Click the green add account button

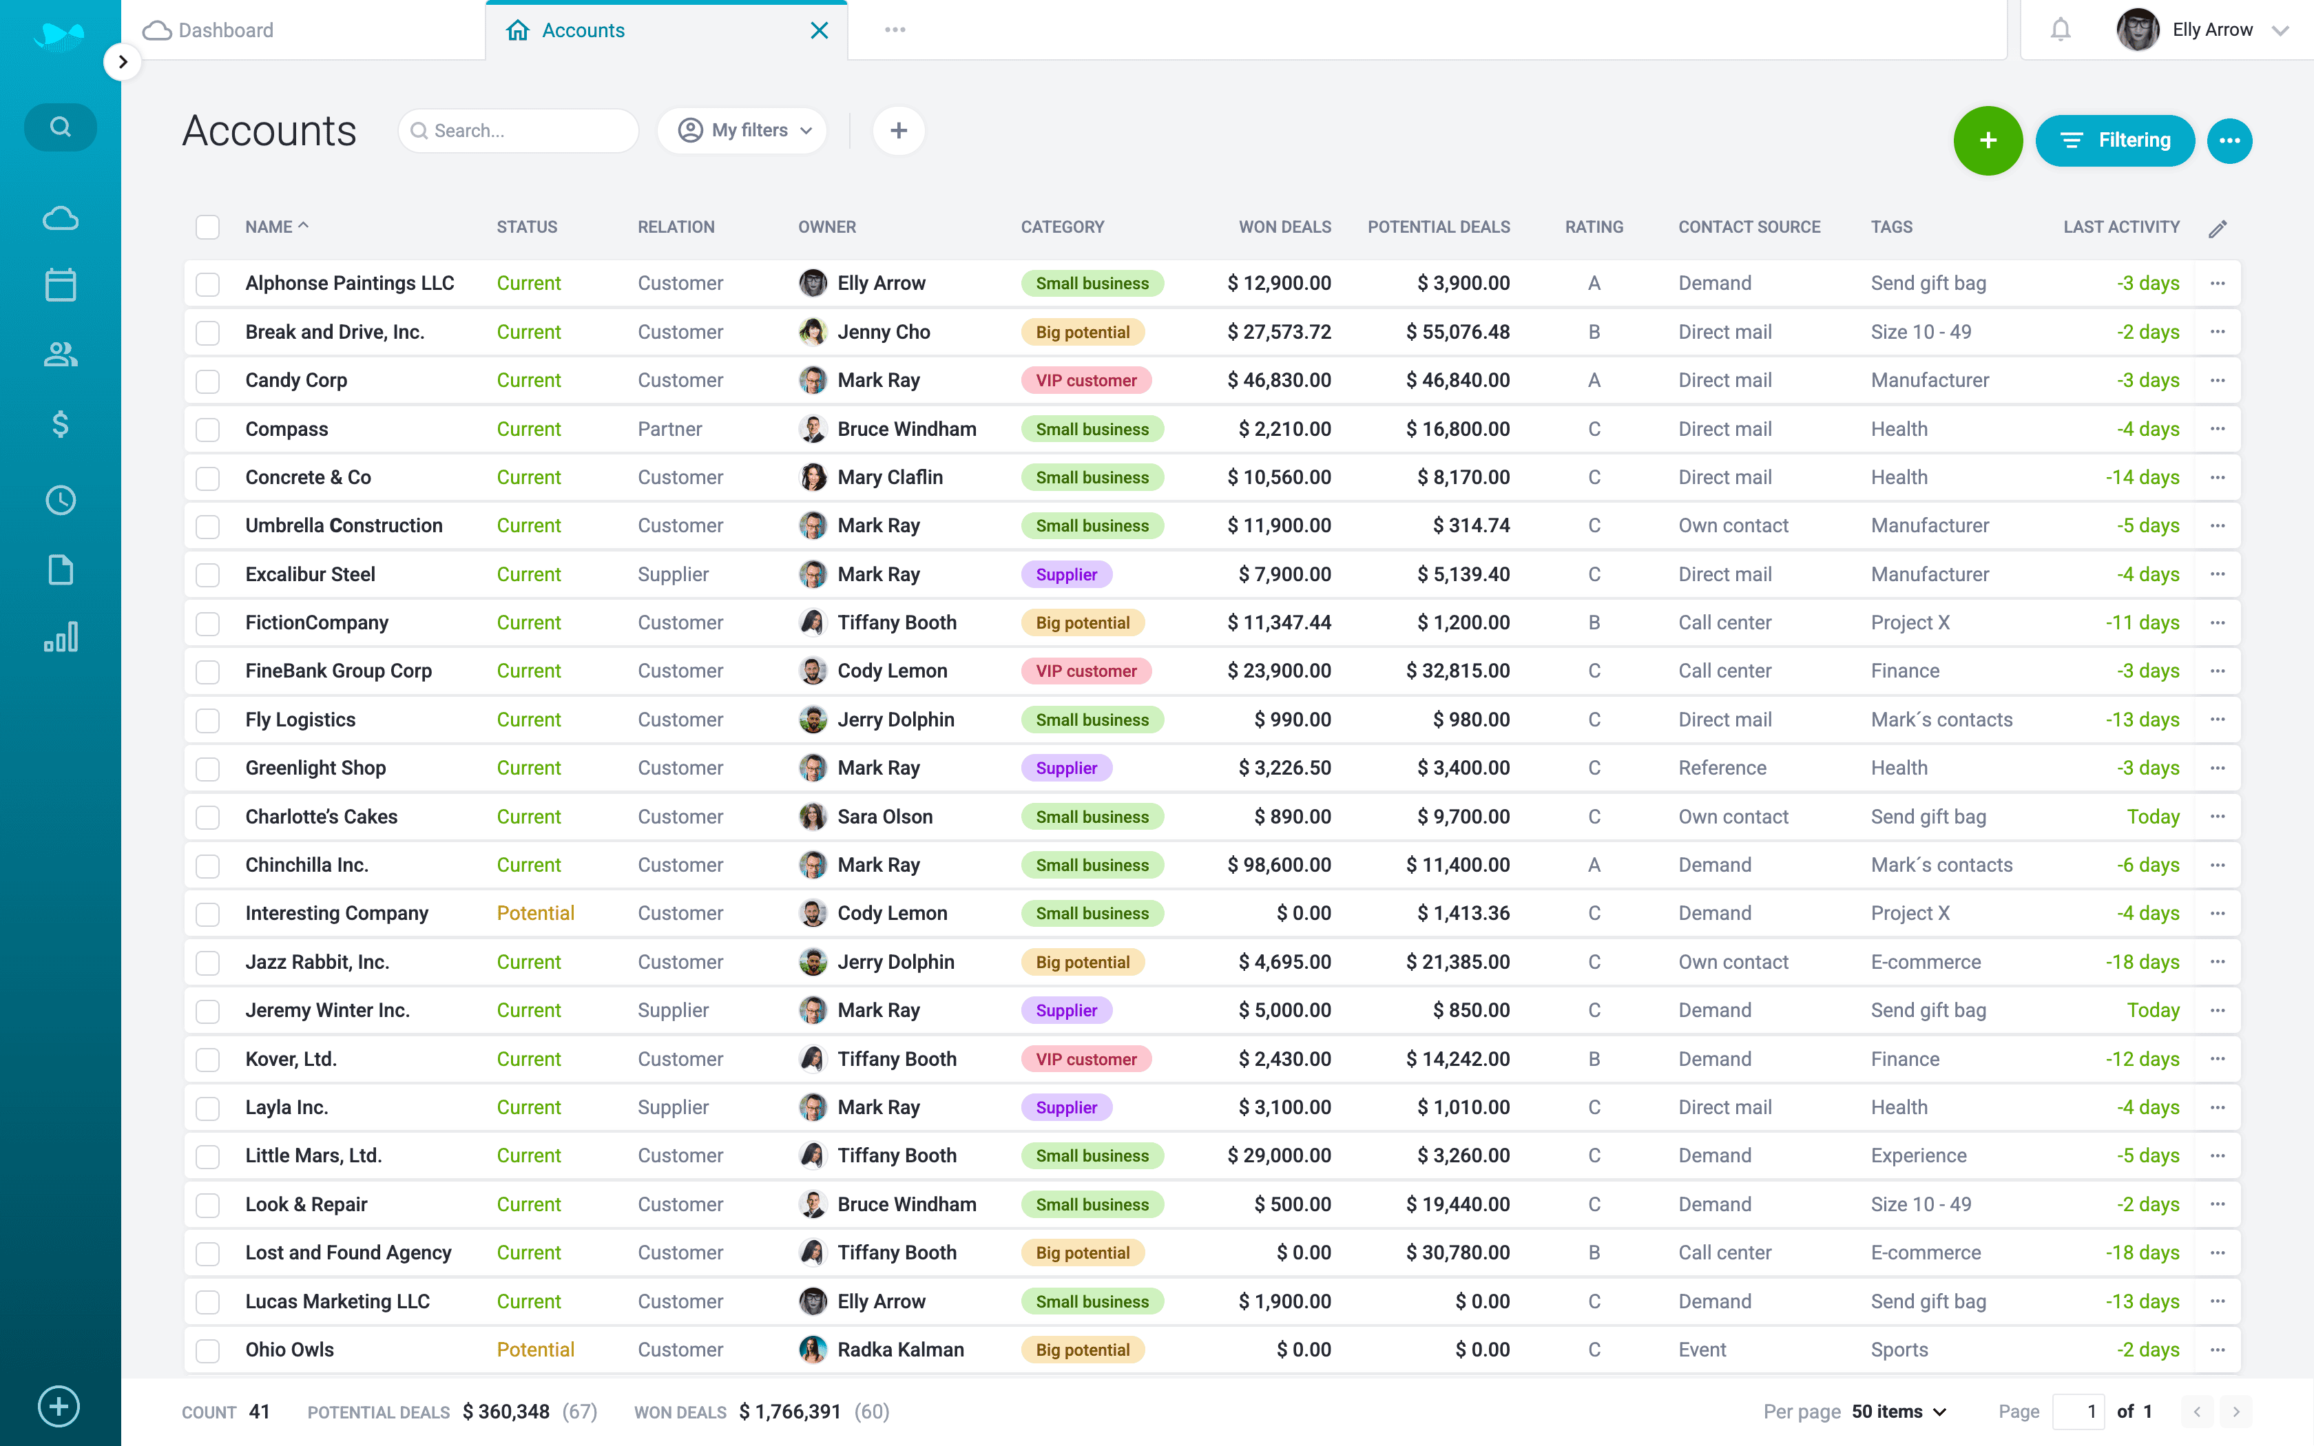1987,140
